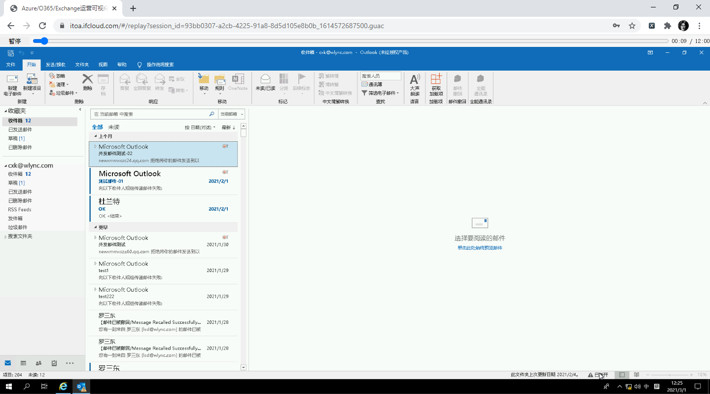Collapse the cxk@wlync.com account tree

(5, 166)
